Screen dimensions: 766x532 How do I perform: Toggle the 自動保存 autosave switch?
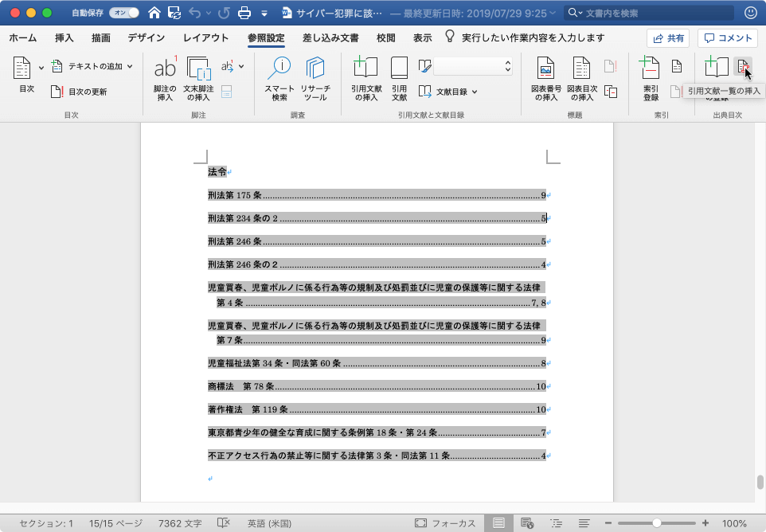click(x=124, y=13)
